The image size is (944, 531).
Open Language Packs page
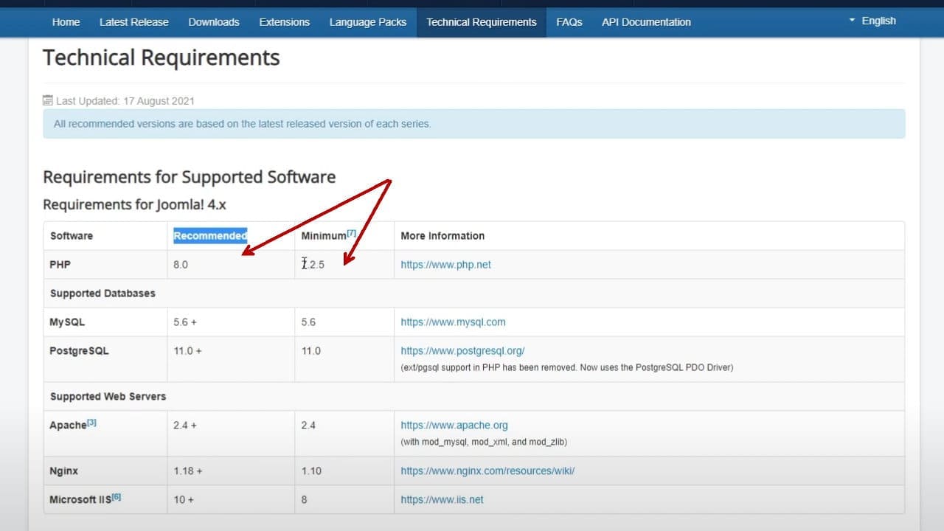pos(368,22)
